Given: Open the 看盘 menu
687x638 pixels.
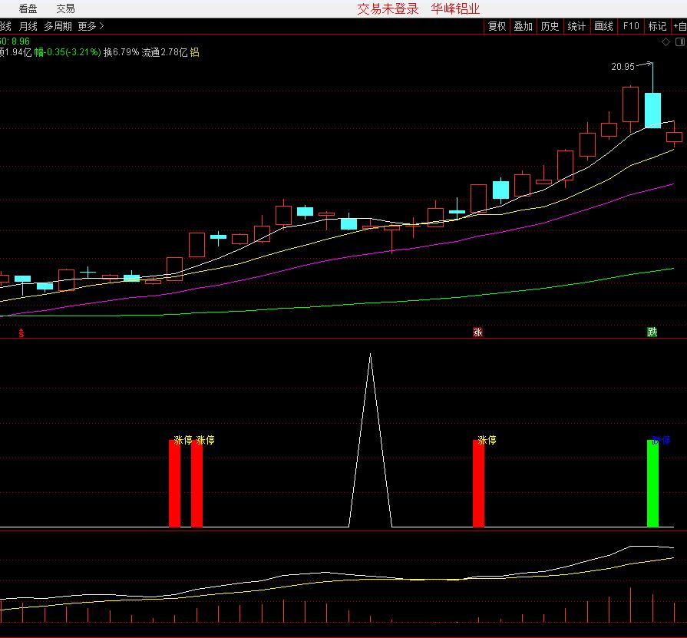Looking at the screenshot, I should (28, 8).
